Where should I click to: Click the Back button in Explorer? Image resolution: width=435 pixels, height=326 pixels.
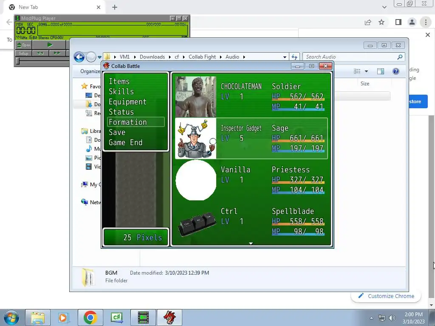79,57
